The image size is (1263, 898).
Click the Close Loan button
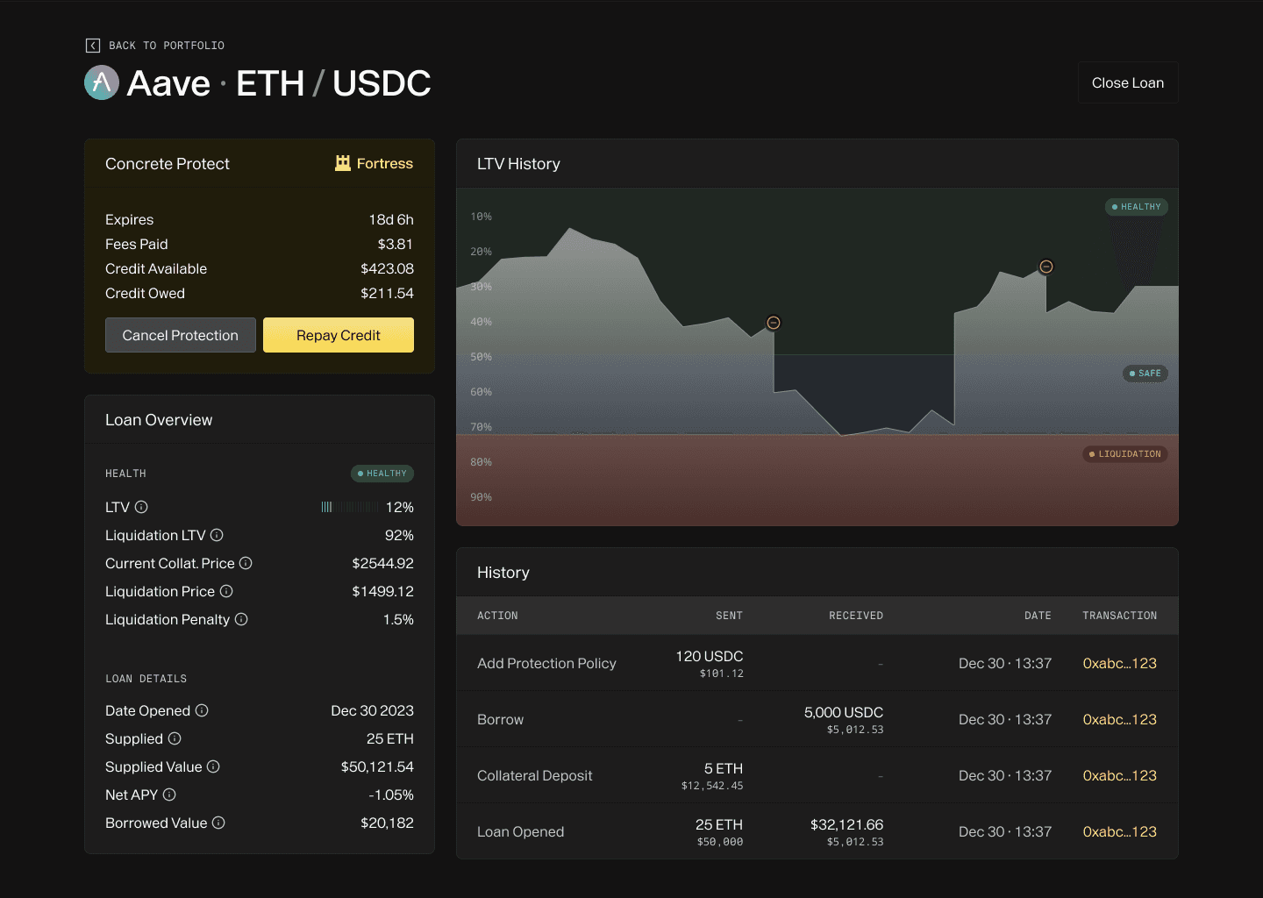(1128, 82)
